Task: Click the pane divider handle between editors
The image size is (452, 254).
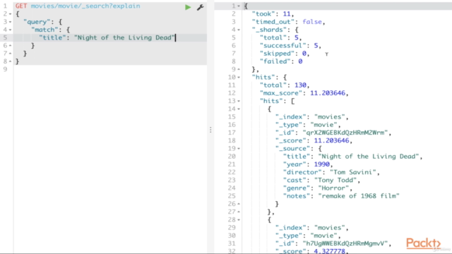Action: (x=210, y=130)
